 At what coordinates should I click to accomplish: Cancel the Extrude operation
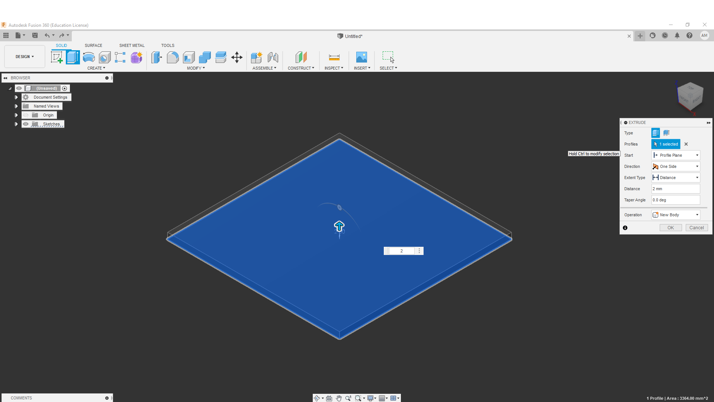[696, 228]
